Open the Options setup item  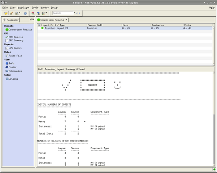coord(13,79)
